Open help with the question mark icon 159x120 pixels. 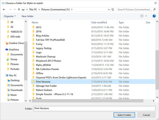pos(154,16)
